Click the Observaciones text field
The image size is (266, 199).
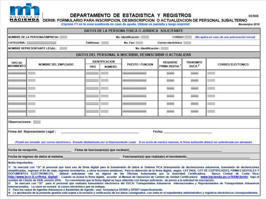(x=37, y=122)
